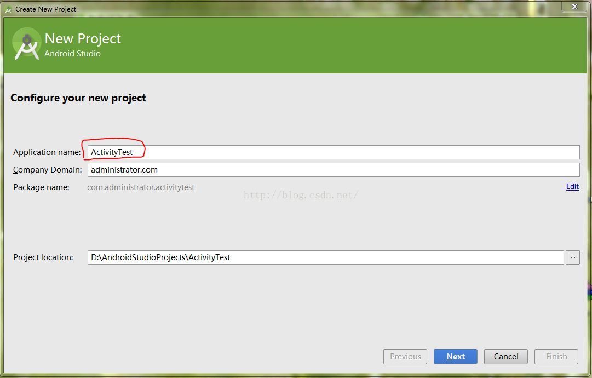This screenshot has width=592, height=378.
Task: Click the Application name input field
Action: tap(334, 152)
